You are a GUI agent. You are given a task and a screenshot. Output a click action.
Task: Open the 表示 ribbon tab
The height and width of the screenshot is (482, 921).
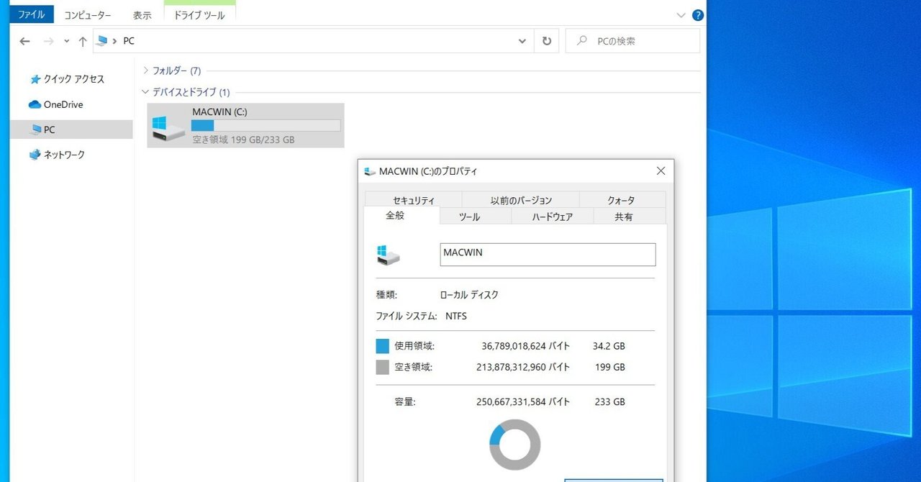pyautogui.click(x=142, y=15)
